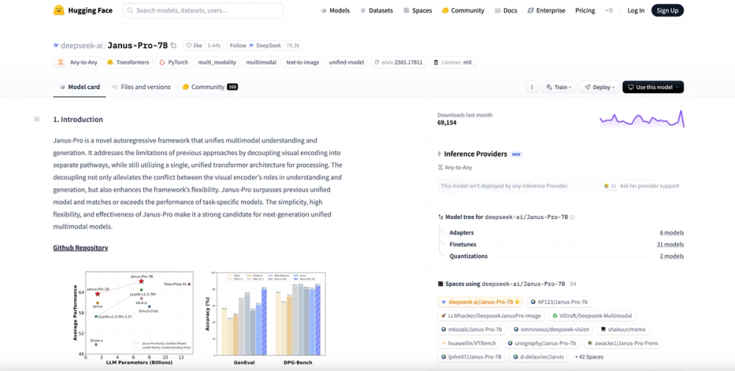Open the three-dot more actions button
The height and width of the screenshot is (371, 735).
pos(531,87)
